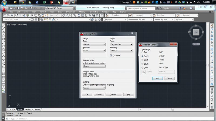Switch to the Layout1 tab
216x121 pixels.
click(28, 109)
